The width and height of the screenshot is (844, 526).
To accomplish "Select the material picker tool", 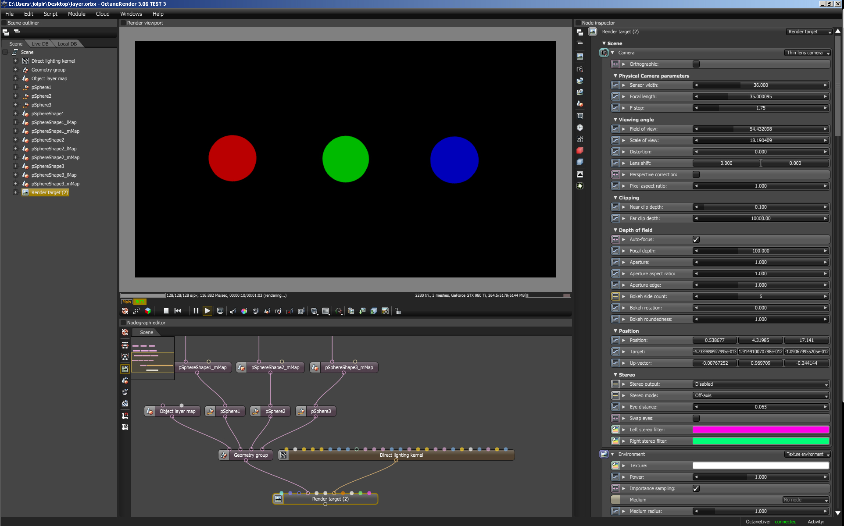I will click(x=267, y=311).
